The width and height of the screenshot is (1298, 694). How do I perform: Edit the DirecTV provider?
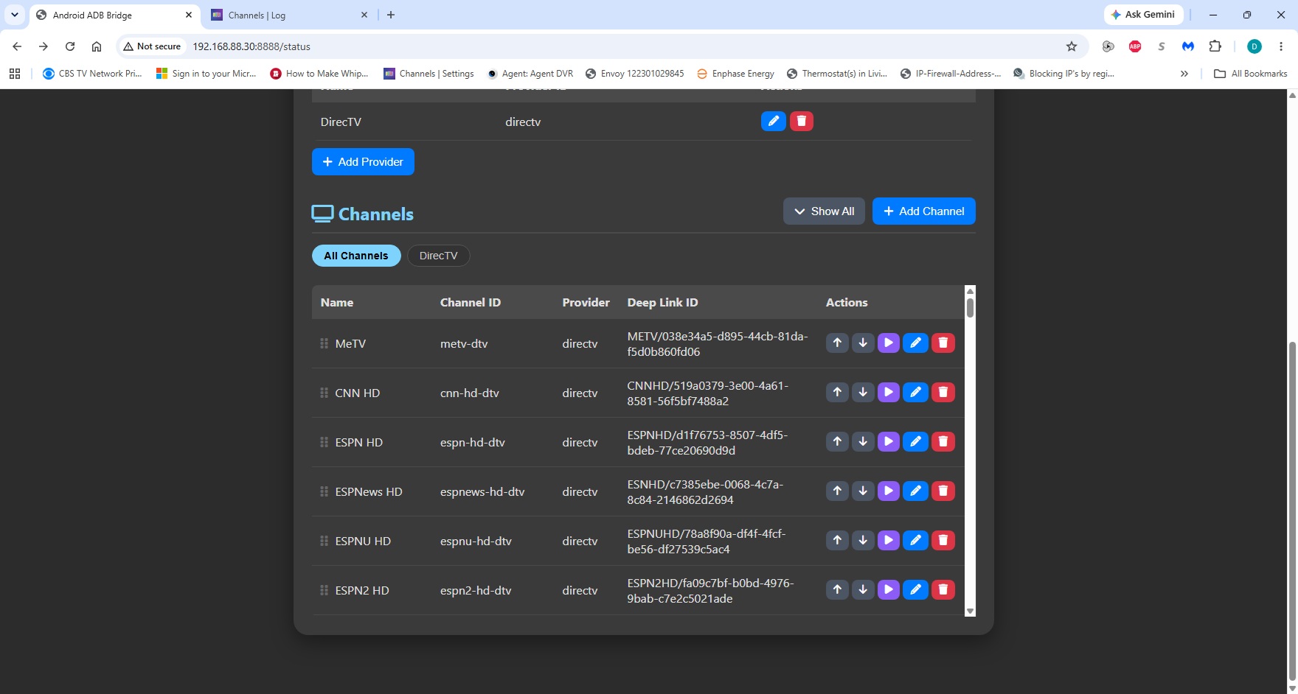(x=773, y=121)
